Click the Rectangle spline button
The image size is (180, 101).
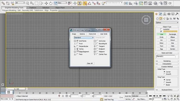tap(172, 34)
